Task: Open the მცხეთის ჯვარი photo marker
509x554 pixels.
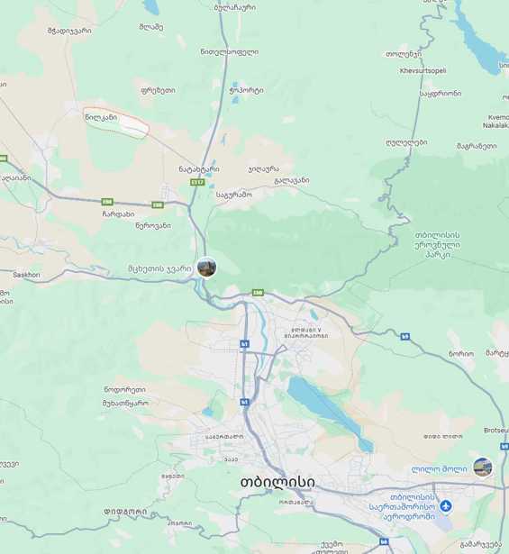Action: point(206,268)
